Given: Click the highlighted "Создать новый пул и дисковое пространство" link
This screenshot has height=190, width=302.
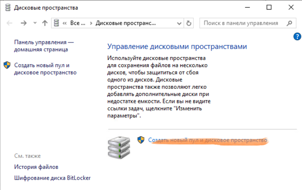Looking at the screenshot, I should coord(208,140).
